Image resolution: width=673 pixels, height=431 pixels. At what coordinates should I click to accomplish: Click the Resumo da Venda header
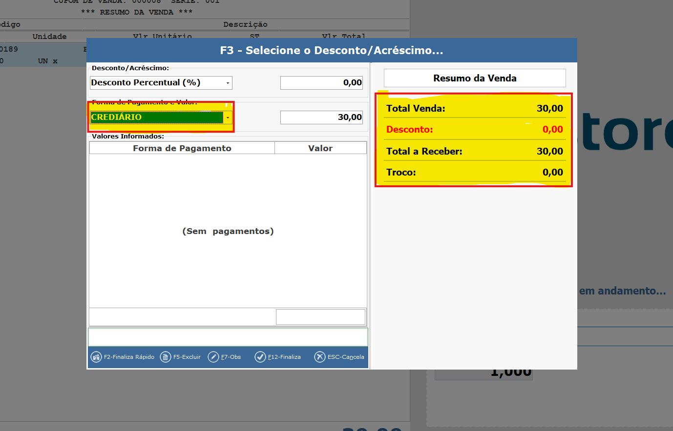coord(475,78)
